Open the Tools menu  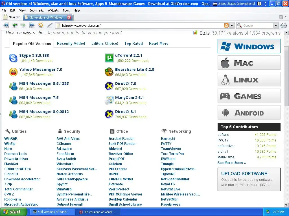pos(66,10)
